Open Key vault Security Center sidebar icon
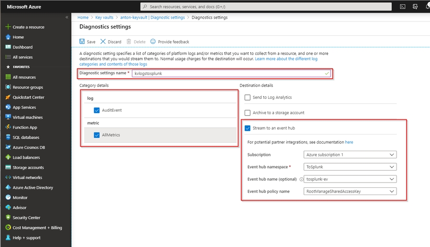This screenshot has width=430, height=247. tap(8, 217)
